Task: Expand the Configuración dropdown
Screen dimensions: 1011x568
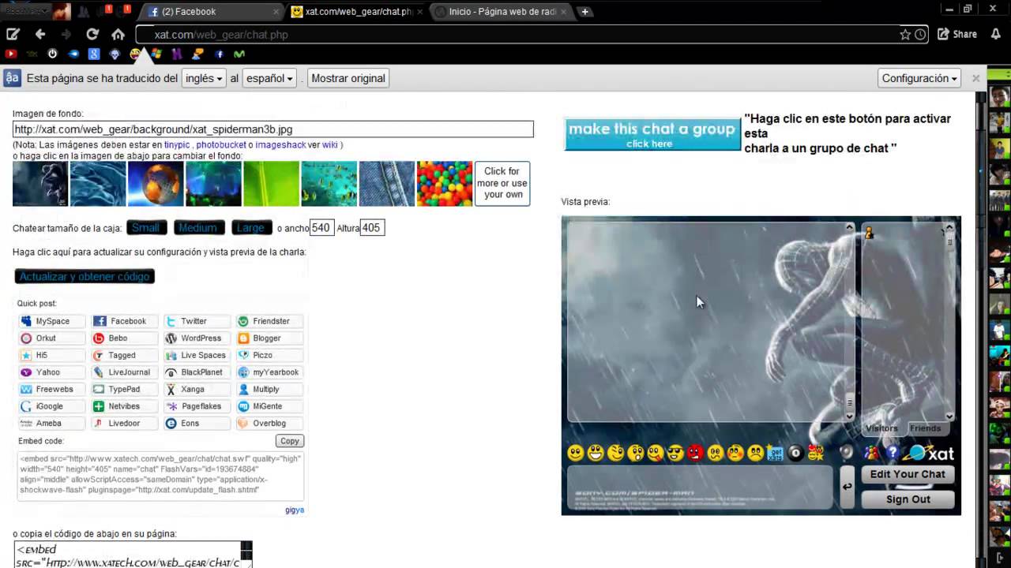Action: point(919,78)
